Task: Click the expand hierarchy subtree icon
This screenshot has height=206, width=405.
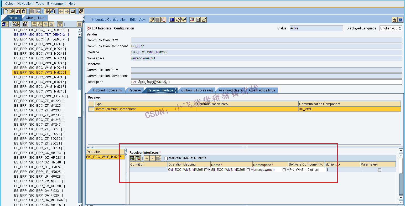Action: pos(34,24)
